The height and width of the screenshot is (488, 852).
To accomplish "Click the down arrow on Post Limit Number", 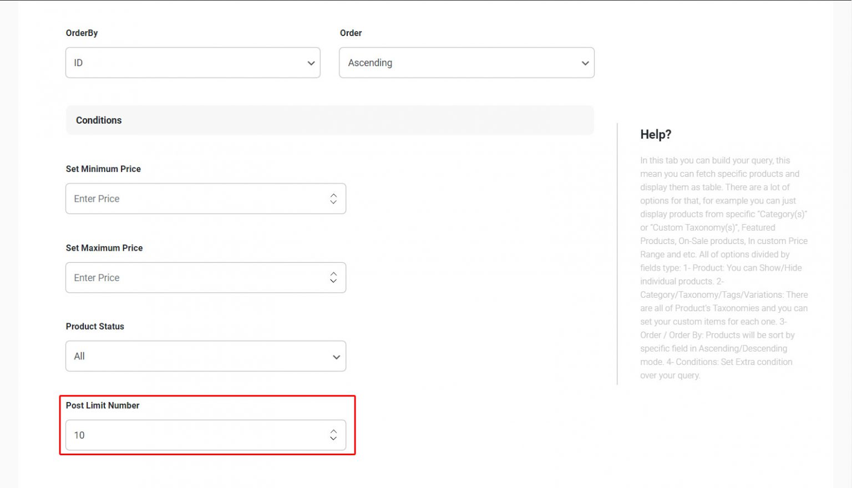I will point(333,439).
